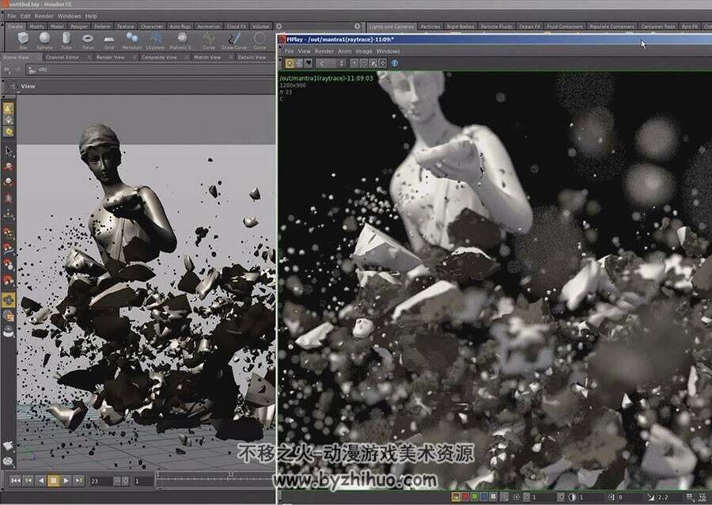Click the heart-shaped icon in MPlay toolbar
Screen dimensions: 712x505
click(309, 63)
